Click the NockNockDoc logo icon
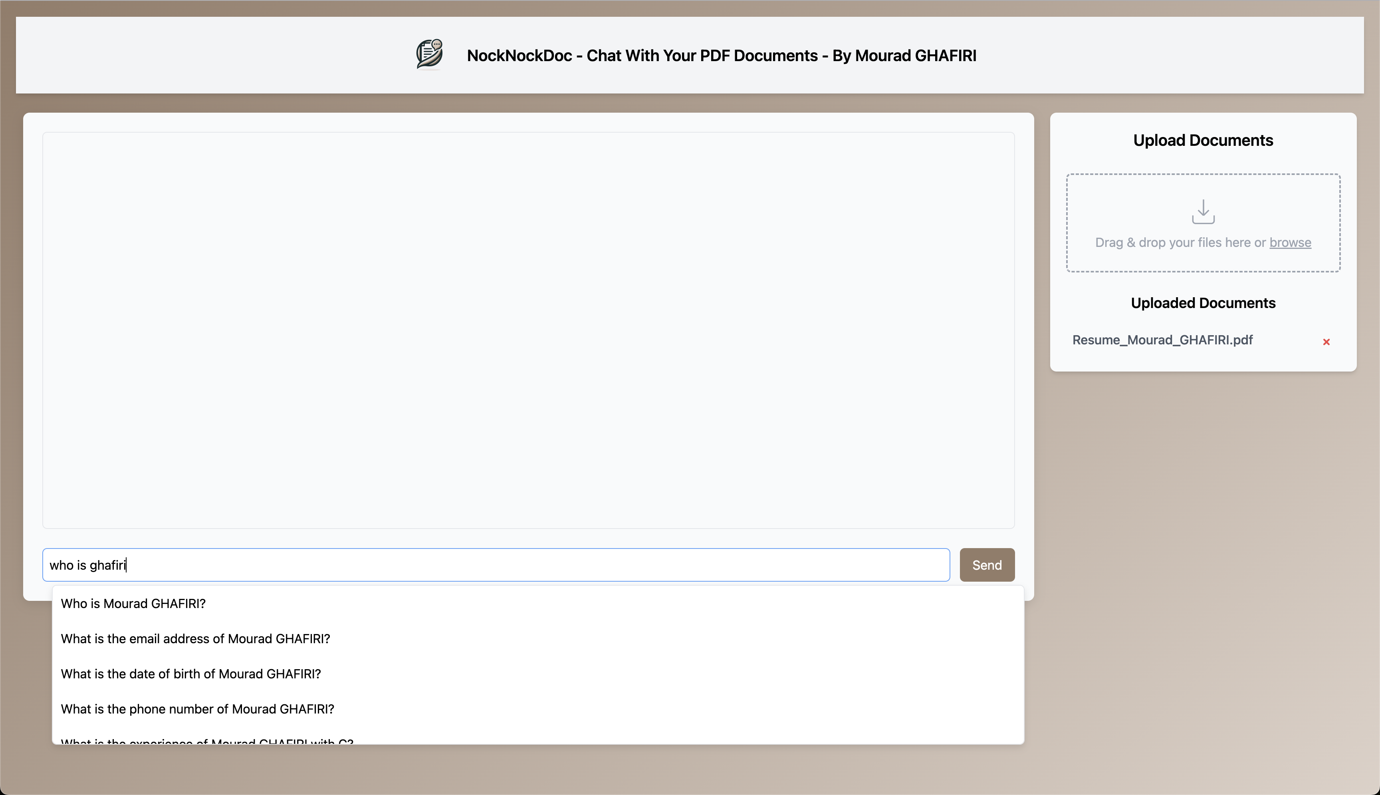 pos(429,54)
